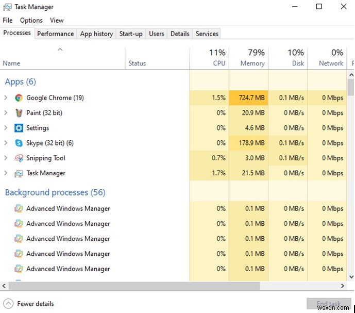Screen dimensions: 355x313
Task: Click the Apps (6) group heading
Action: [21, 82]
